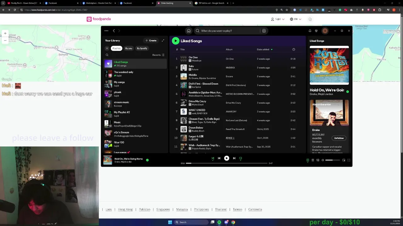
Task: Open the Spotify three-dot menu
Action: point(106,31)
